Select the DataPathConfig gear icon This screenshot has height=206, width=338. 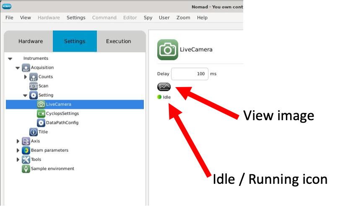[x=41, y=123]
